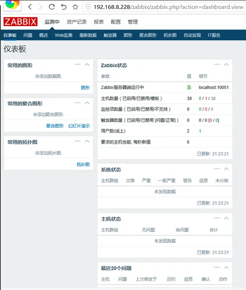246x290 pixels.
Task: Click the 有问题 column header in 主机状态
Action: click(x=182, y=230)
